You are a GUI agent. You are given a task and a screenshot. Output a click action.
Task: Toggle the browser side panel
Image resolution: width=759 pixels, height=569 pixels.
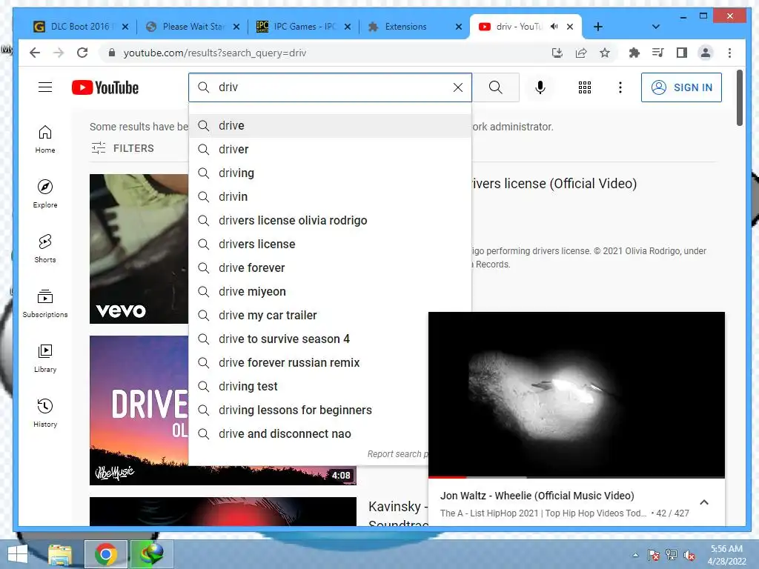click(682, 53)
